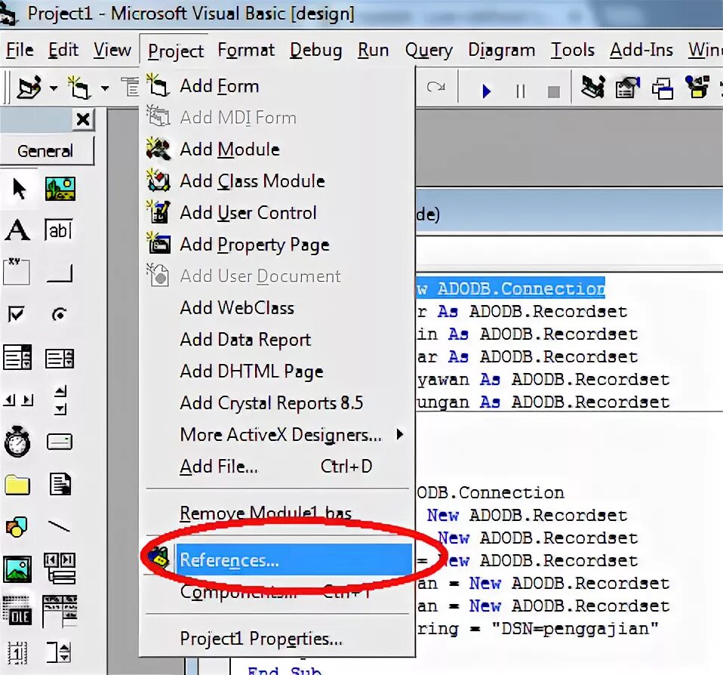Choose Add Data Report menu entry
Image resolution: width=723 pixels, height=675 pixels.
(277, 340)
